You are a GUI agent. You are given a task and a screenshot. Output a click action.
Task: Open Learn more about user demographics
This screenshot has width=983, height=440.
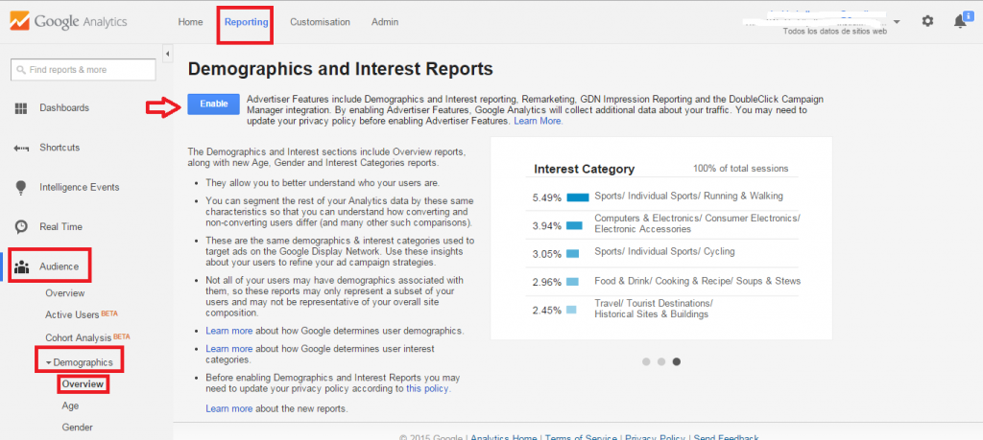(x=228, y=331)
